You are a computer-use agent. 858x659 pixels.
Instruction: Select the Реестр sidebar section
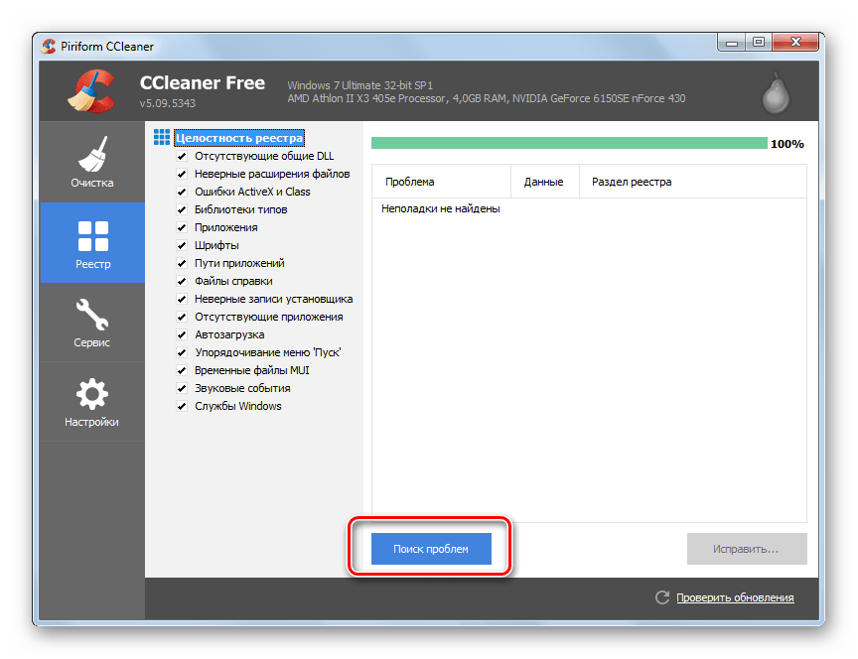(92, 243)
